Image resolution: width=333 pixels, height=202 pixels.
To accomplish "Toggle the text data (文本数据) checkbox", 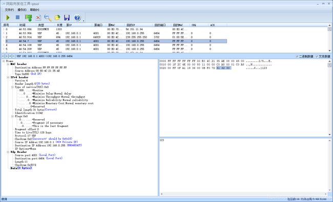I will click(x=323, y=56).
